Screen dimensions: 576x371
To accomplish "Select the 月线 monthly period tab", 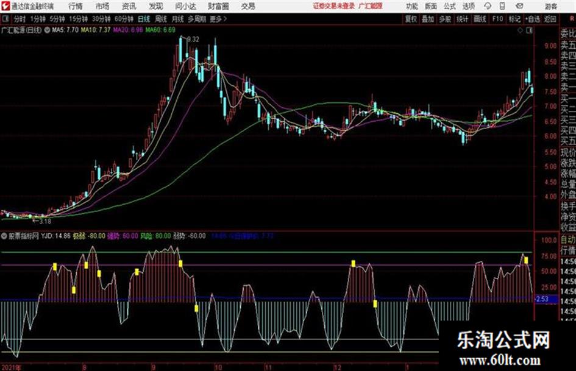I will (178, 19).
